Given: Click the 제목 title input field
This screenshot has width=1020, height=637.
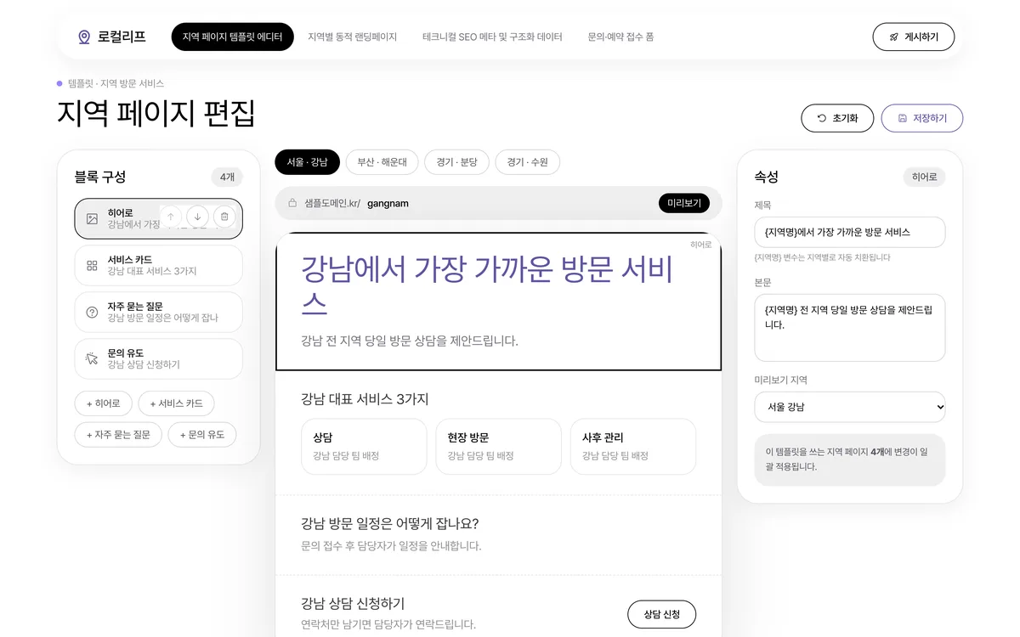Looking at the screenshot, I should 850,232.
